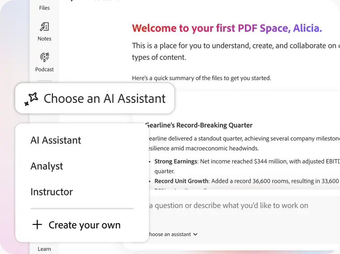
Task: Open Learn in the sidebar
Action: [44, 249]
